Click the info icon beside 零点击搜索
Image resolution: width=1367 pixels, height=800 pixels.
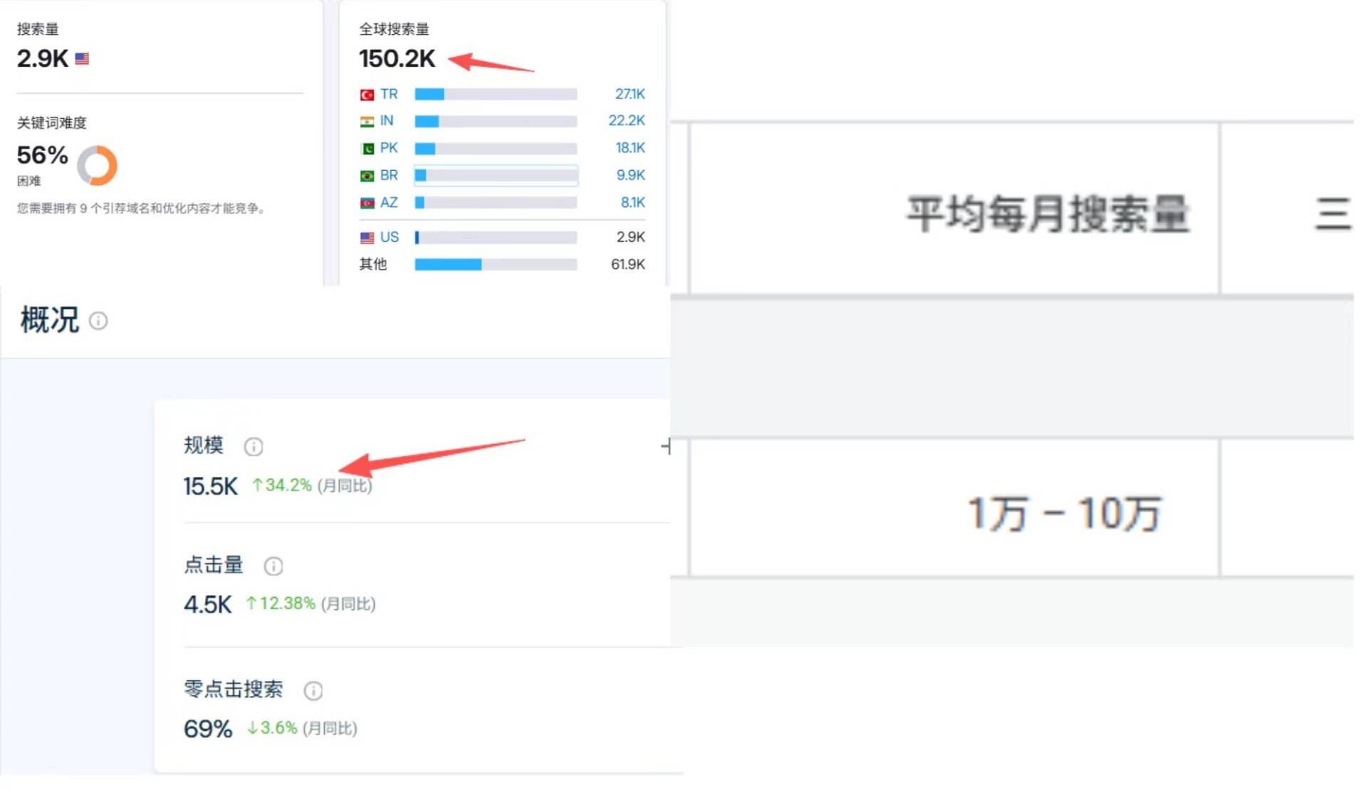tap(313, 690)
